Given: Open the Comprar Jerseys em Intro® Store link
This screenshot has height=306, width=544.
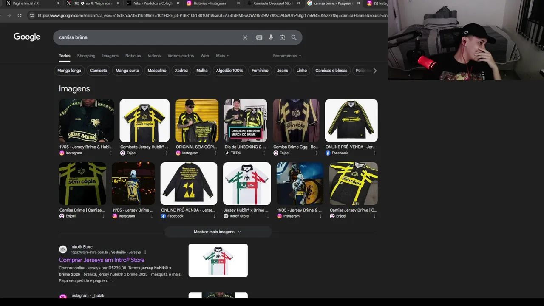Looking at the screenshot, I should point(102,260).
